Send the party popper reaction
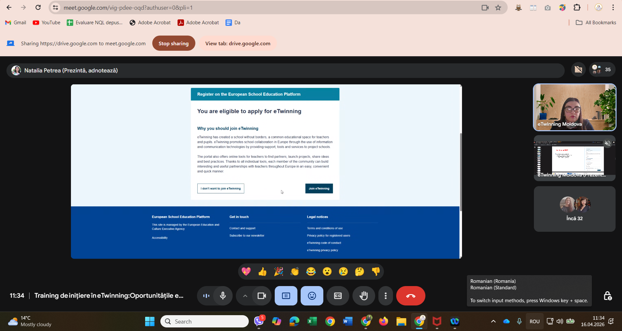Image resolution: width=622 pixels, height=331 pixels. pos(278,272)
